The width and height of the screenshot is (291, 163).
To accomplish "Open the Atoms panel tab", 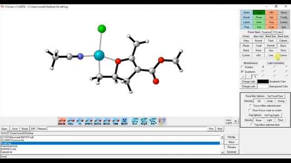I will click(246, 12).
